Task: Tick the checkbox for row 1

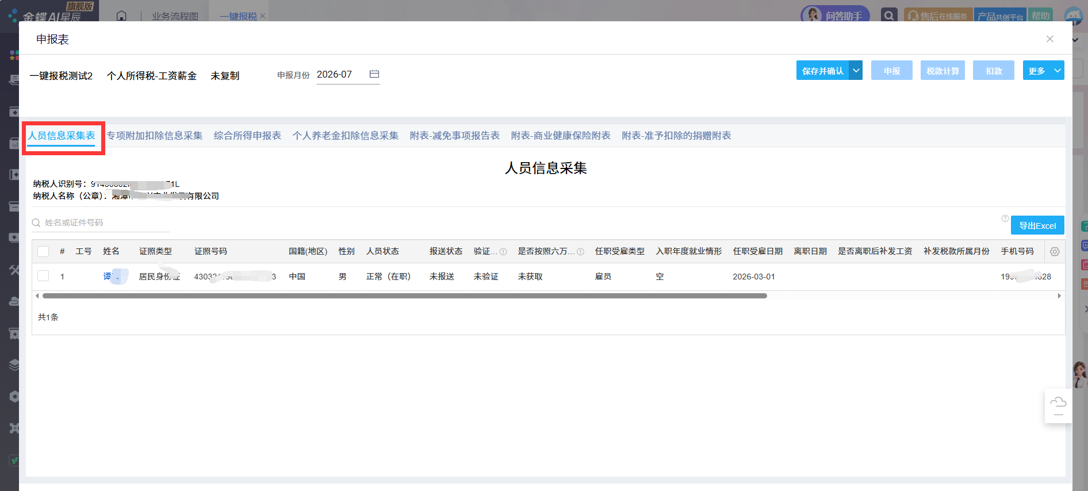Action: point(43,277)
